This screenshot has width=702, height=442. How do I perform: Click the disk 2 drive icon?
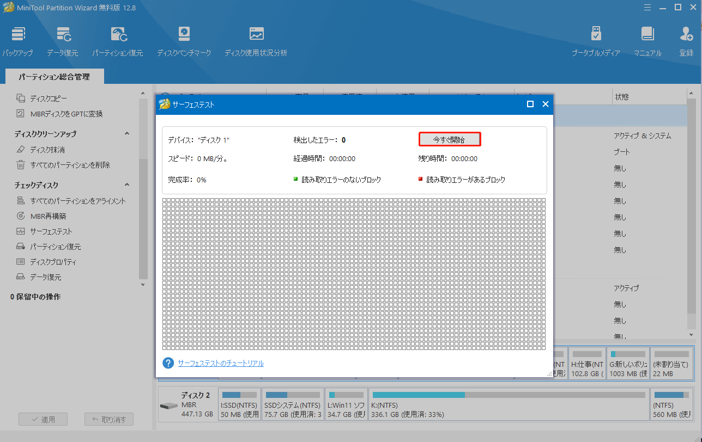tap(169, 406)
